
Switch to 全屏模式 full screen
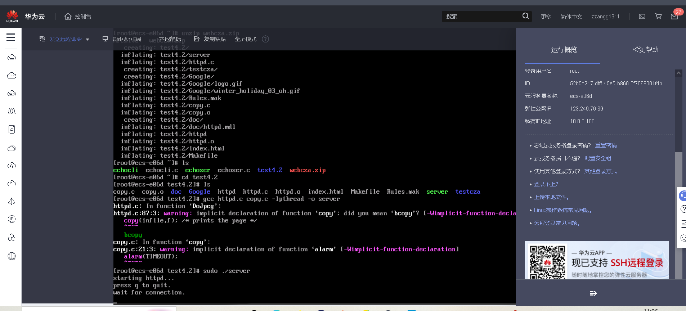pos(246,39)
